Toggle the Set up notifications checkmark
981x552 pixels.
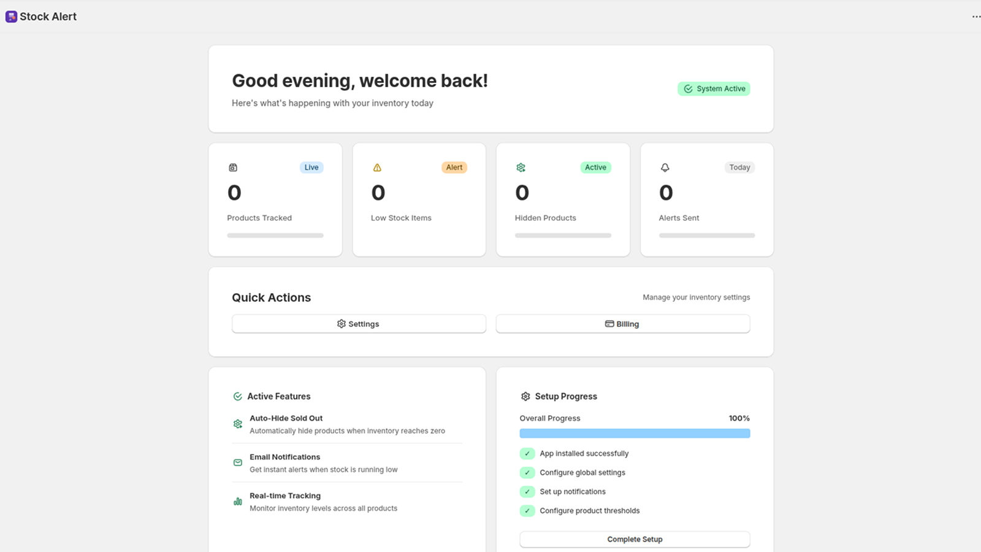527,491
